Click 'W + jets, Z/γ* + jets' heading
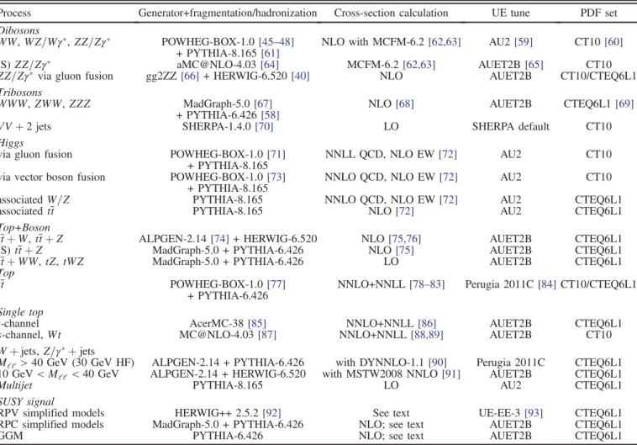Viewport: 637px width, 445px height. pos(47,351)
